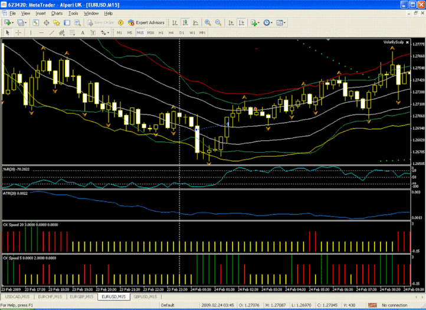
Task: Select the Text Label 'T' tool
Action: tap(93, 33)
